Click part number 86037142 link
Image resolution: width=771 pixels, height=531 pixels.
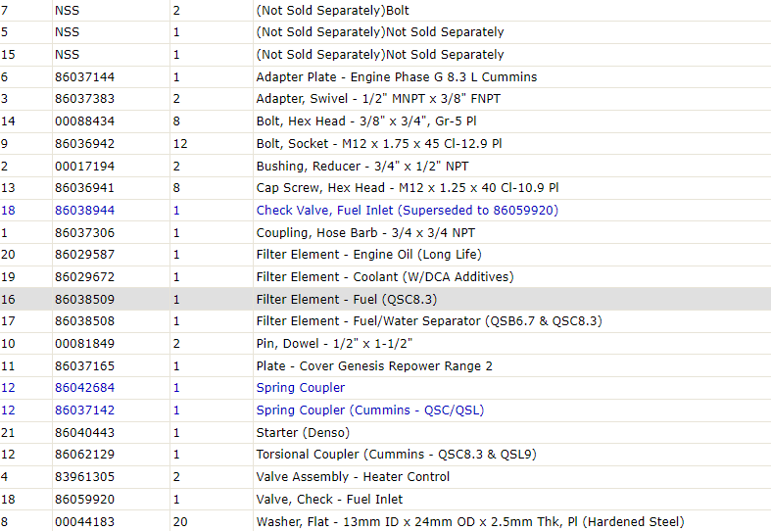[x=84, y=410]
